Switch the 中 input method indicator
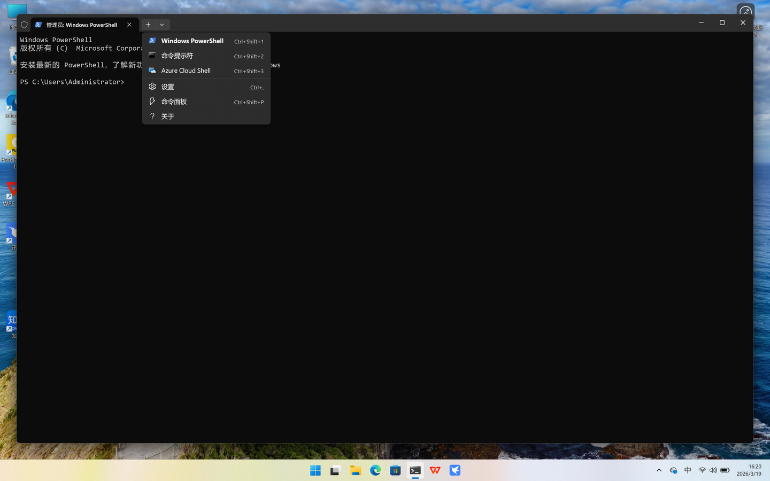The height and width of the screenshot is (481, 770). click(688, 470)
